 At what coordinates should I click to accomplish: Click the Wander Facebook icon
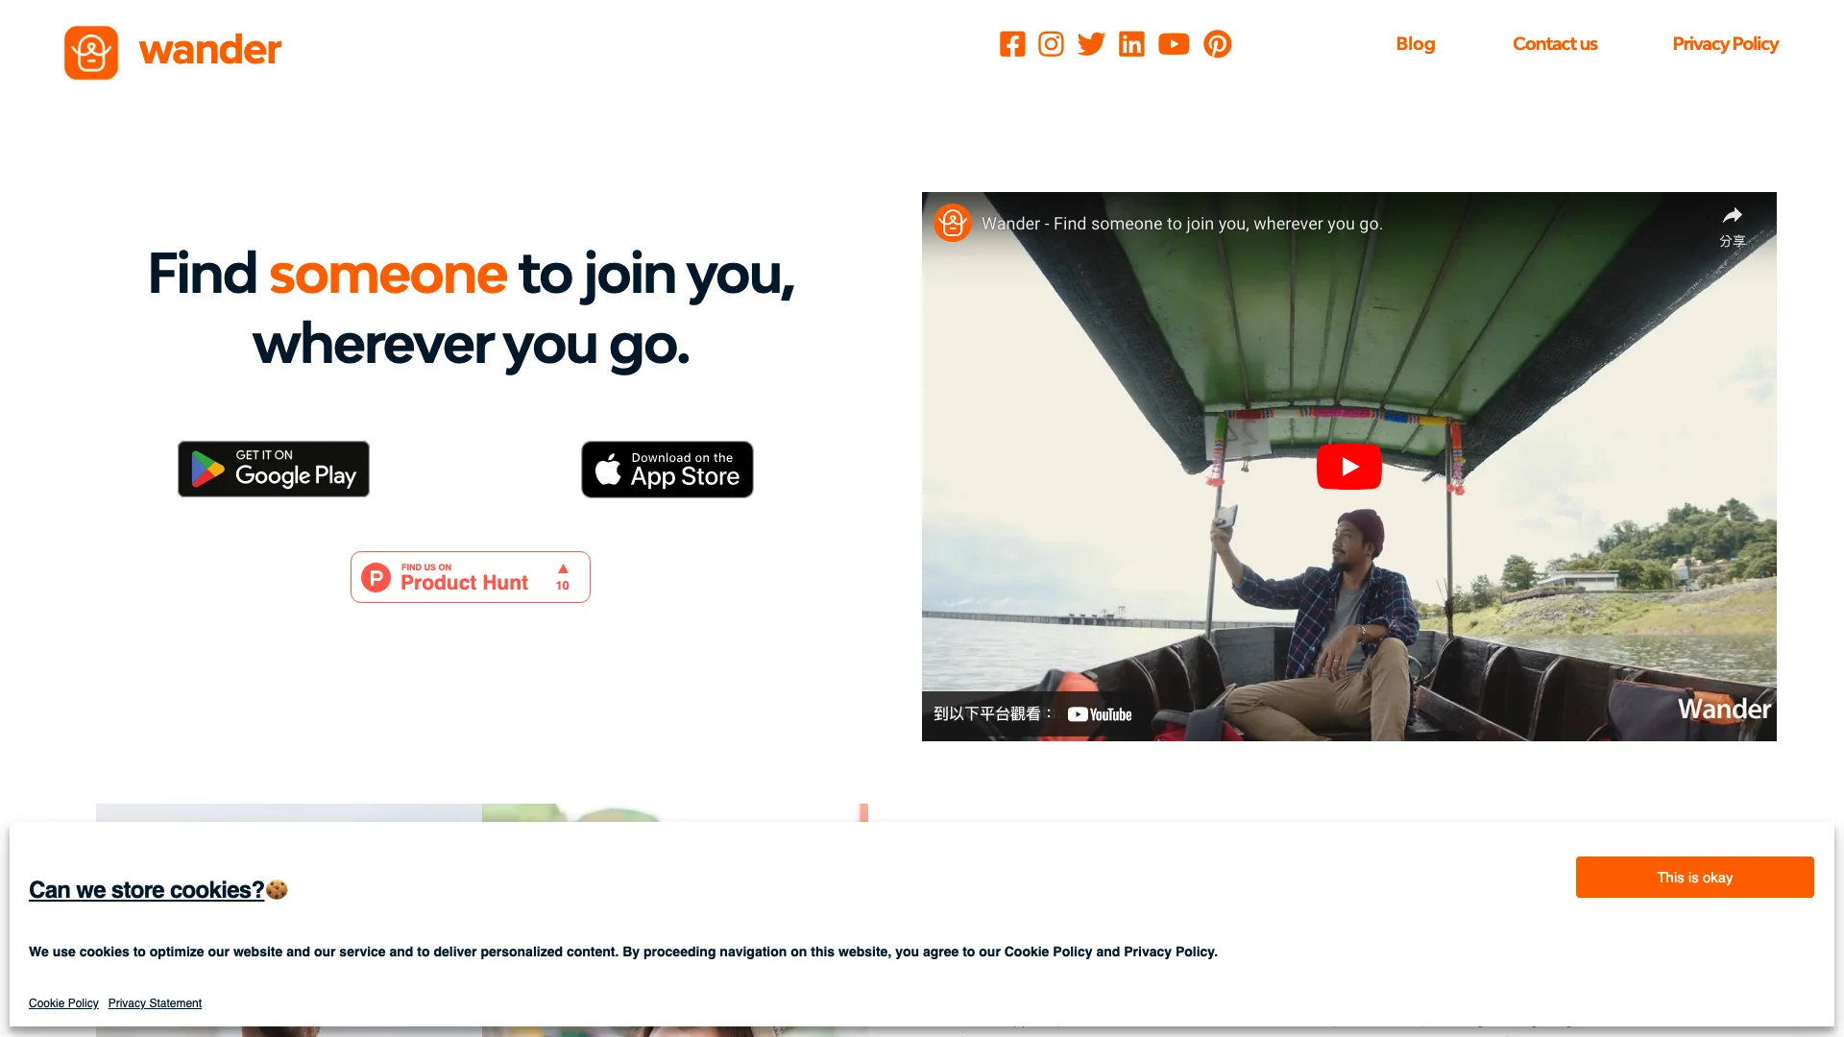[1012, 44]
